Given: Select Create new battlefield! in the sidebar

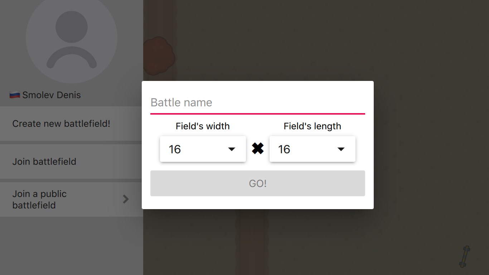Looking at the screenshot, I should [x=61, y=124].
